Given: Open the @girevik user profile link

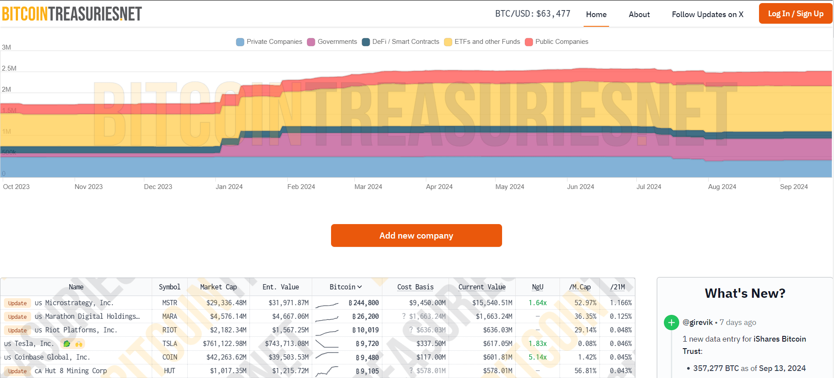Looking at the screenshot, I should [698, 322].
